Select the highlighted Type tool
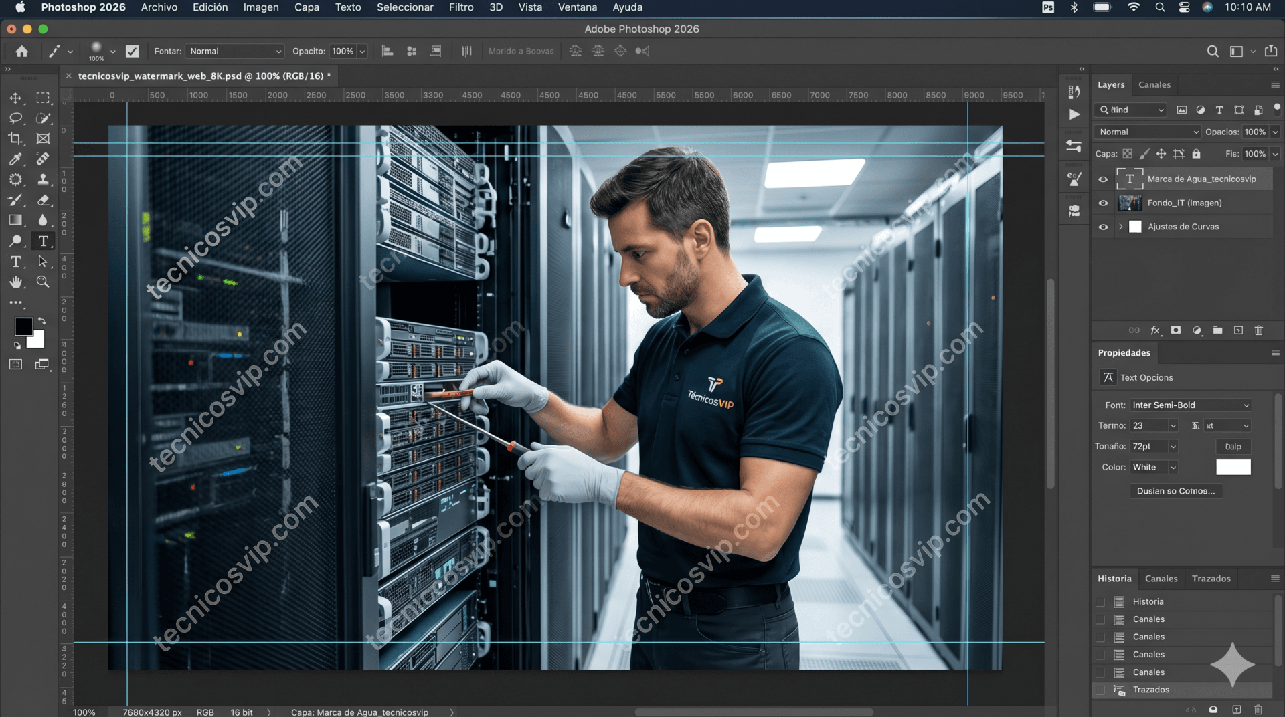This screenshot has height=717, width=1285. click(43, 241)
